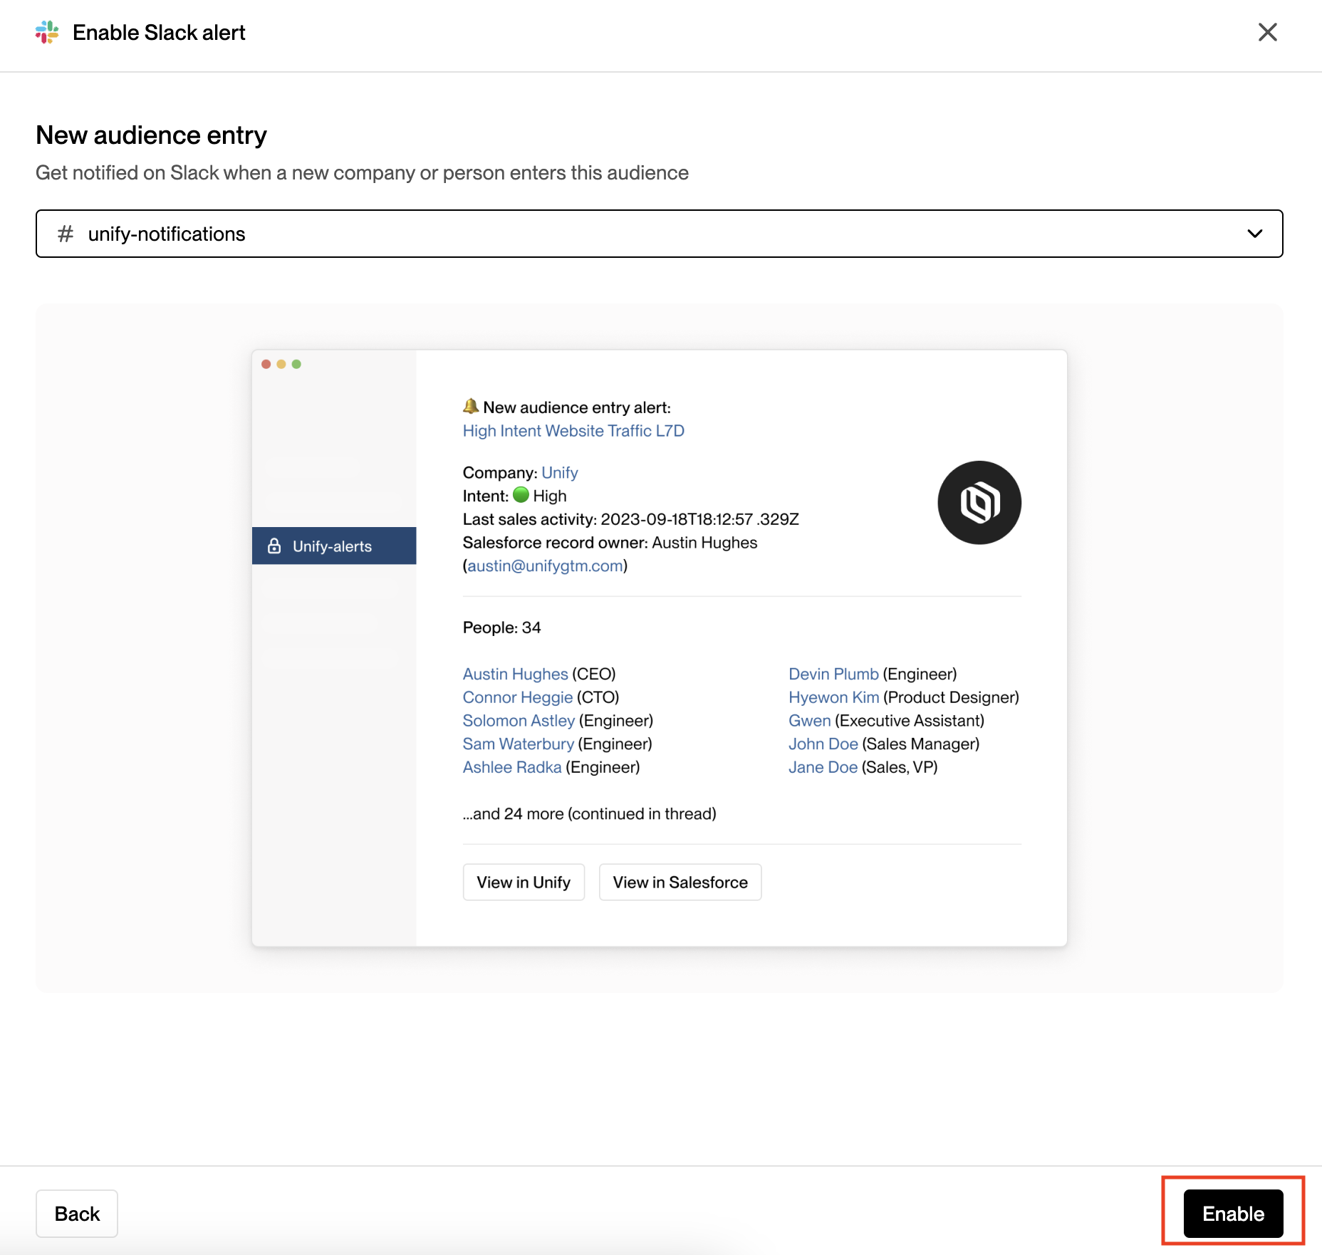Viewport: 1322px width, 1255px height.
Task: Click the Enable button
Action: coord(1233,1214)
